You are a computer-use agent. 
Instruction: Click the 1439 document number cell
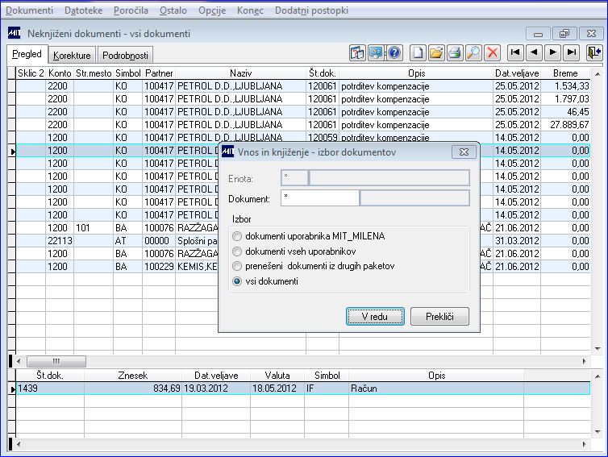[x=50, y=388]
